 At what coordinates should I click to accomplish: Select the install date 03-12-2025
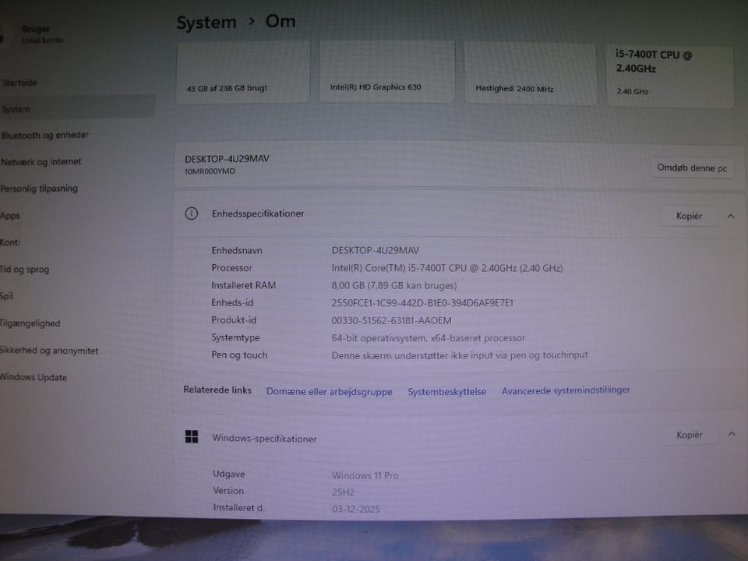(356, 509)
